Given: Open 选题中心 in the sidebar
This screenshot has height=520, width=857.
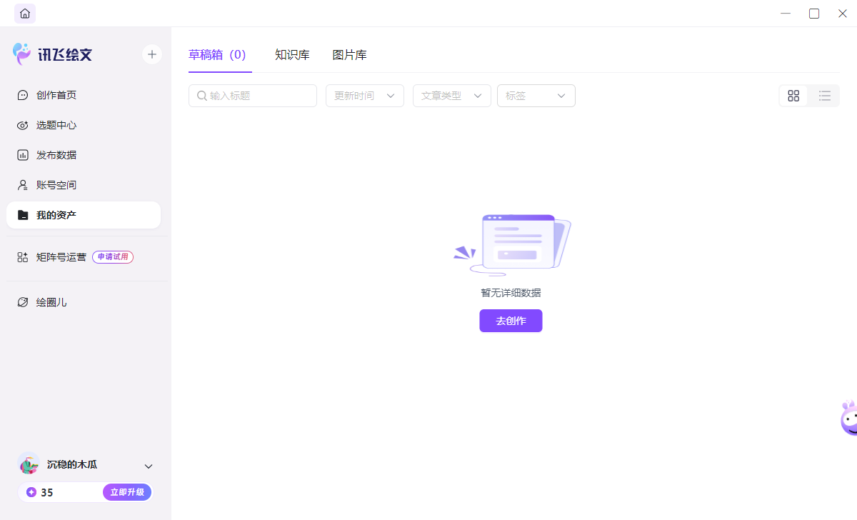Looking at the screenshot, I should click(x=84, y=125).
